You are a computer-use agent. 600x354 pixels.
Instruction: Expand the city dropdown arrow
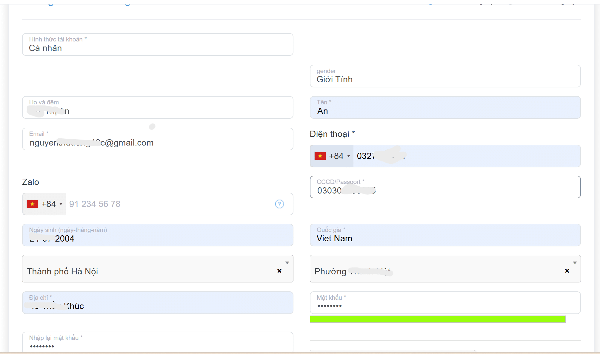click(x=287, y=263)
